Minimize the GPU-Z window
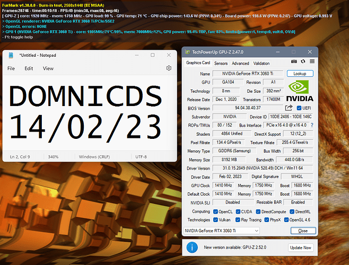Viewport: 349px width, 265px height. 277,52
